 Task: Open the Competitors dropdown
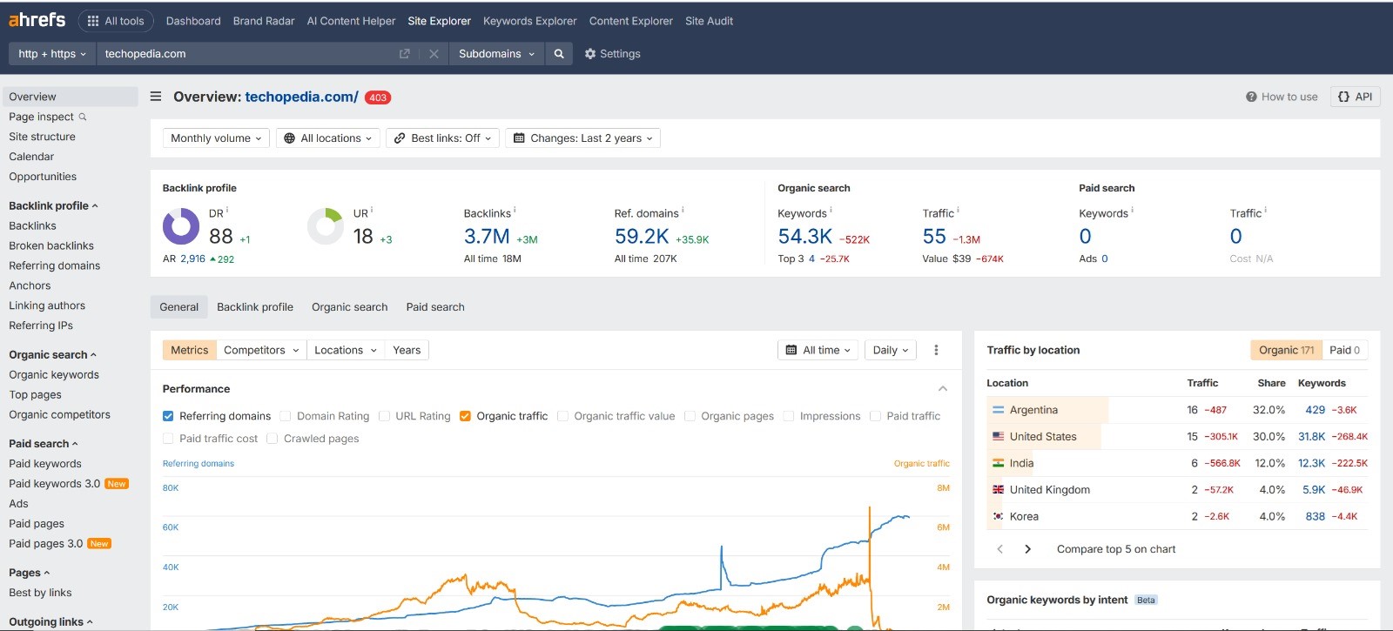[x=261, y=350]
